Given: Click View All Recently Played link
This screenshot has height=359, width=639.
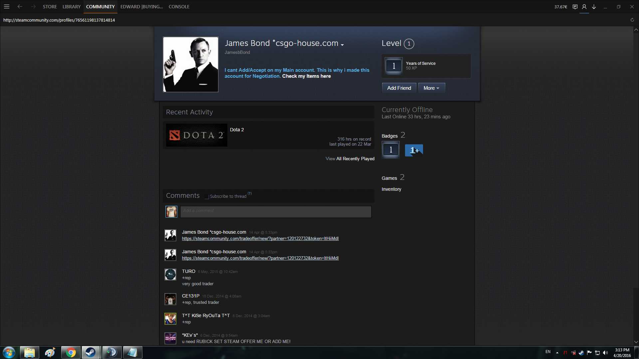Looking at the screenshot, I should 350,159.
